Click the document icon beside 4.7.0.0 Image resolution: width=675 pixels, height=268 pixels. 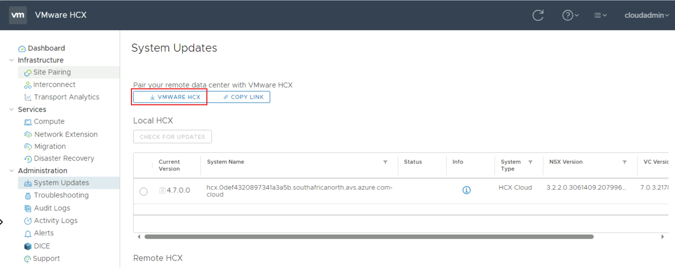tap(162, 190)
